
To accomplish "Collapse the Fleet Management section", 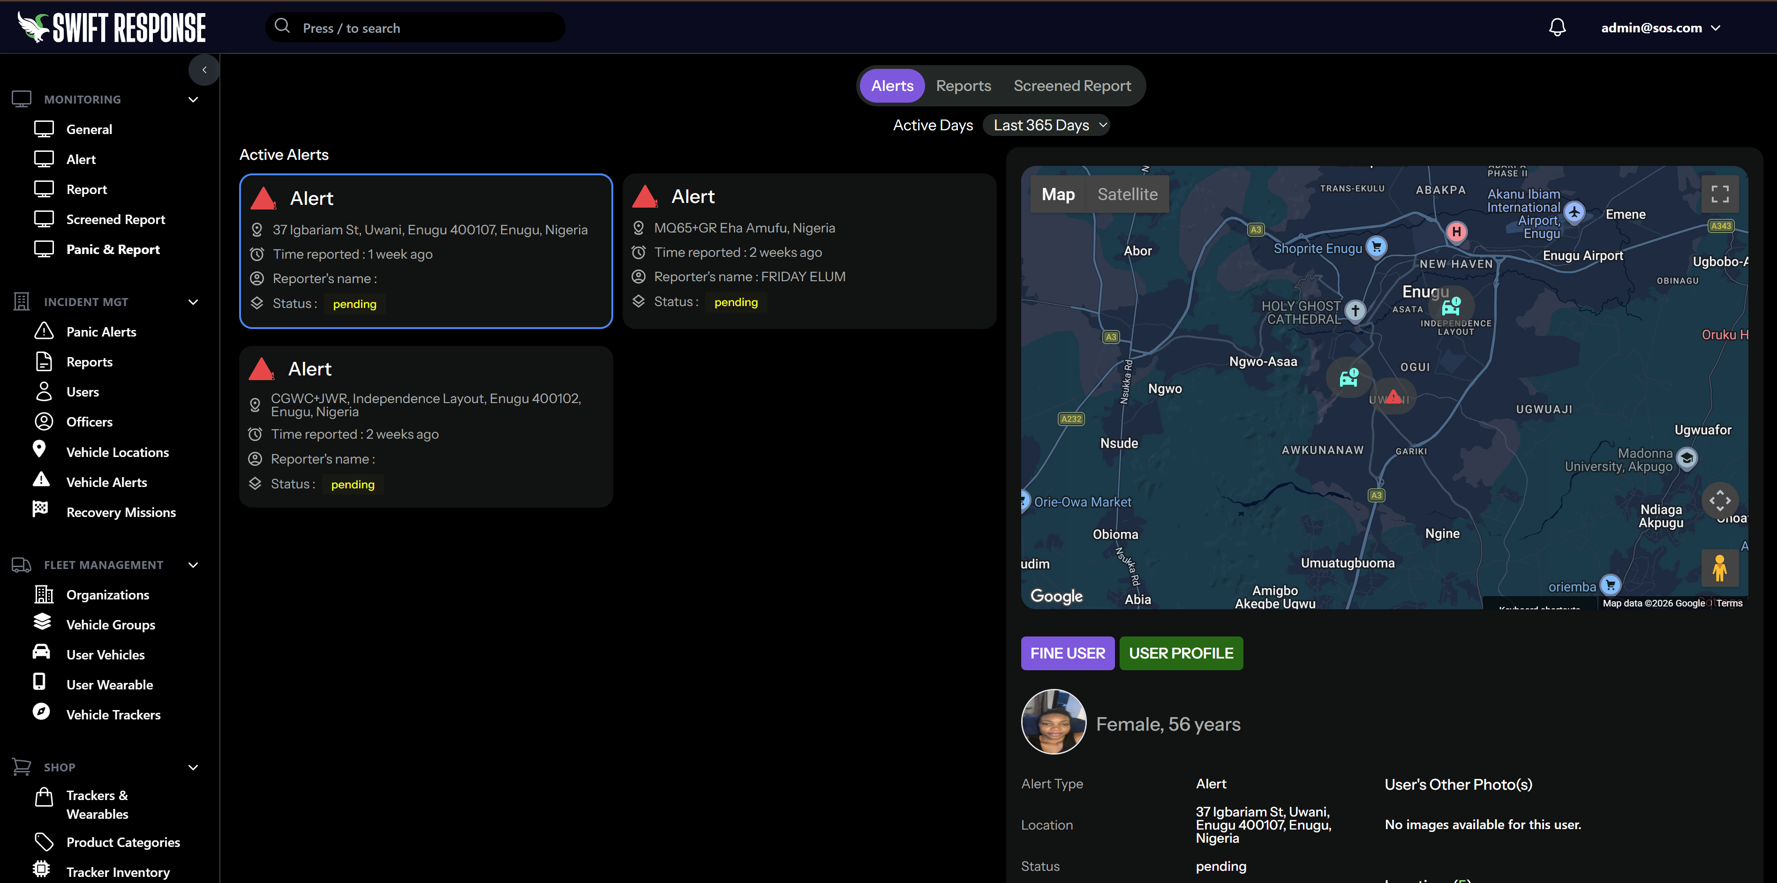I will (x=193, y=565).
